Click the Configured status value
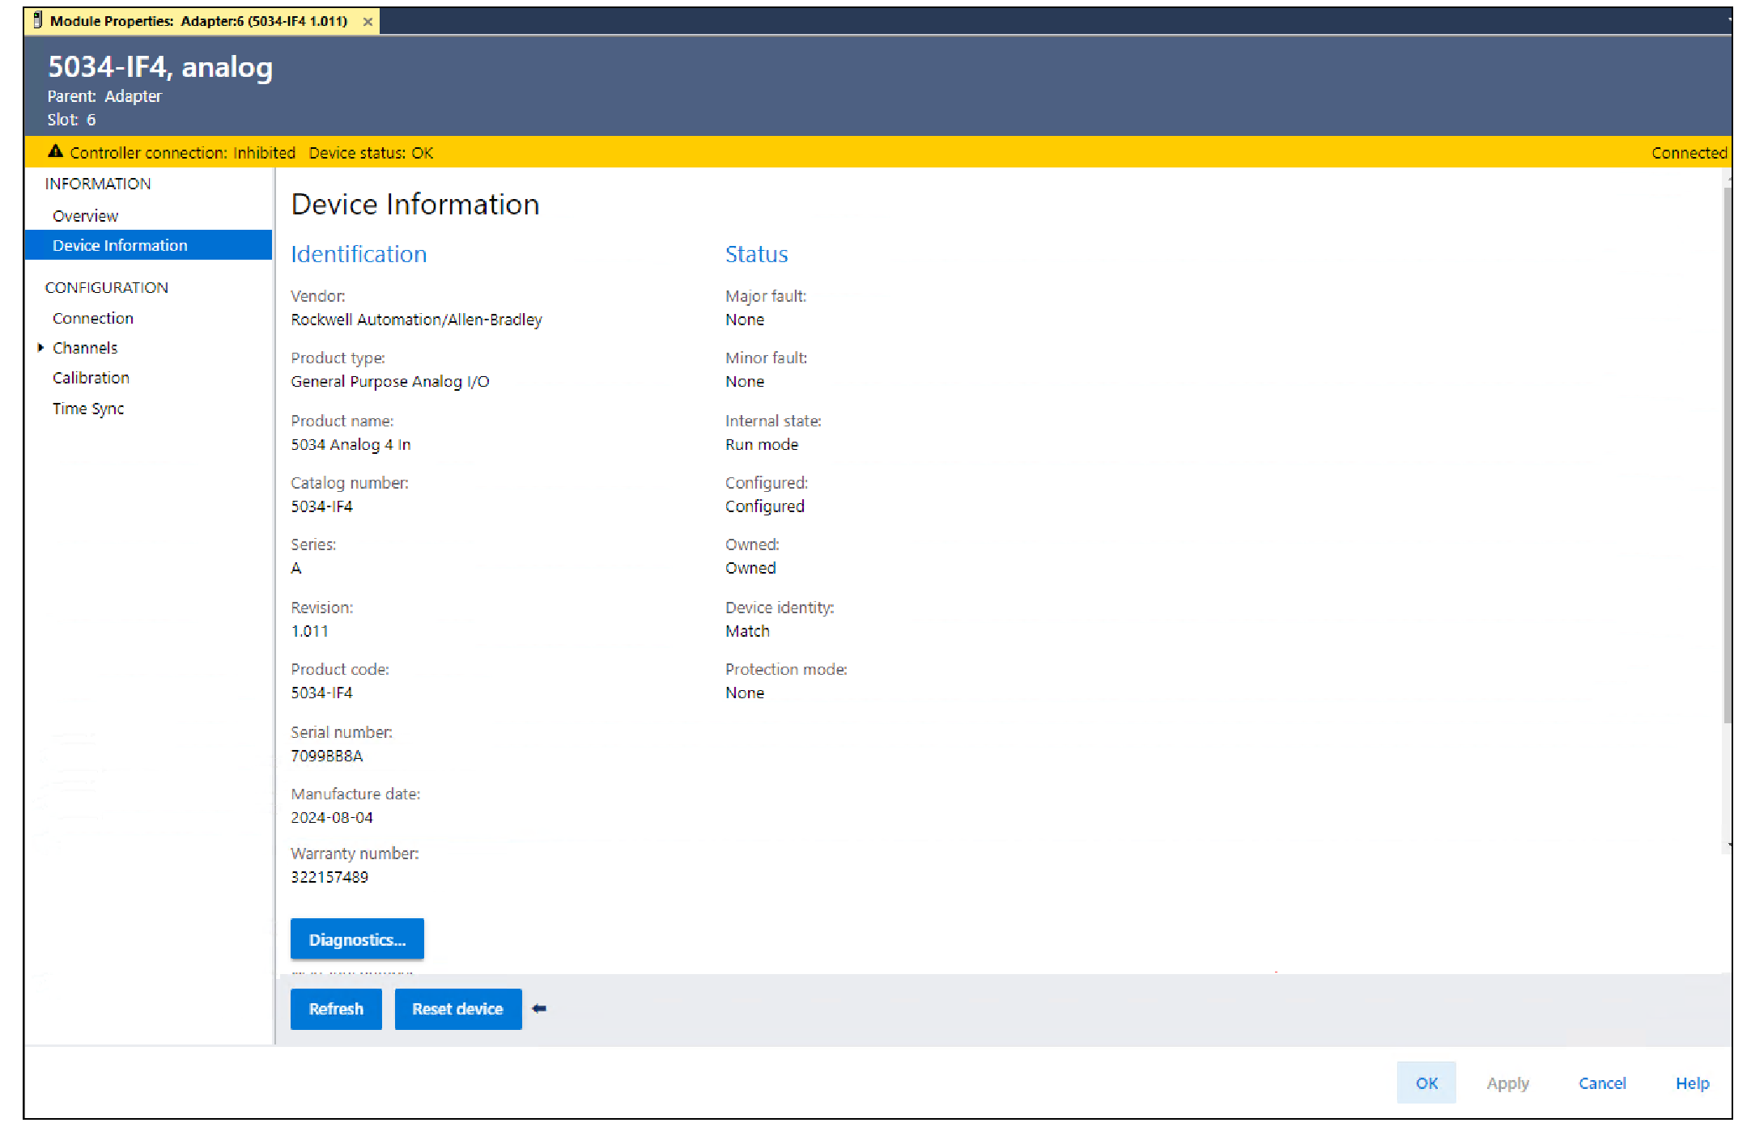This screenshot has height=1127, width=1751. tap(765, 506)
